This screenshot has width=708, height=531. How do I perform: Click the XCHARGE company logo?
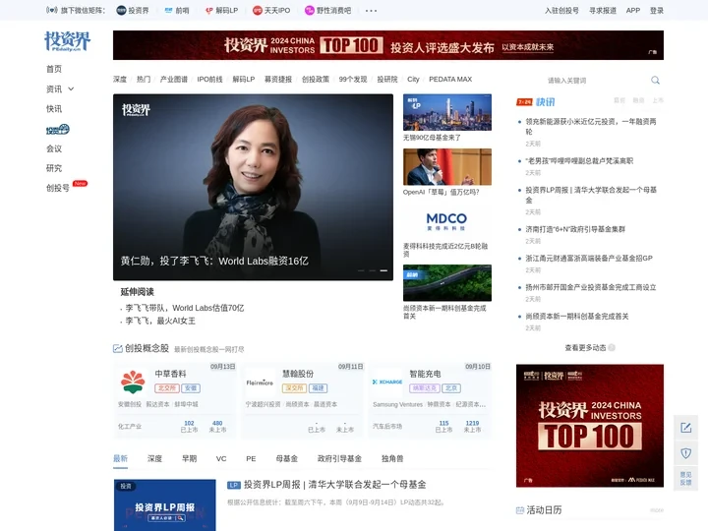pos(387,382)
